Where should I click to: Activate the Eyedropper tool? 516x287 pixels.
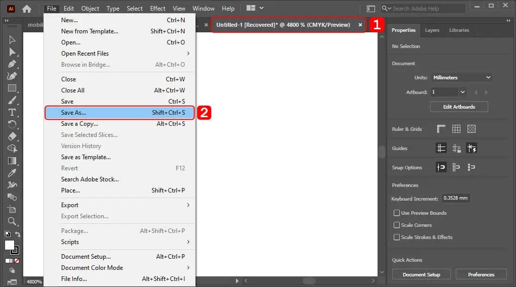[12, 173]
